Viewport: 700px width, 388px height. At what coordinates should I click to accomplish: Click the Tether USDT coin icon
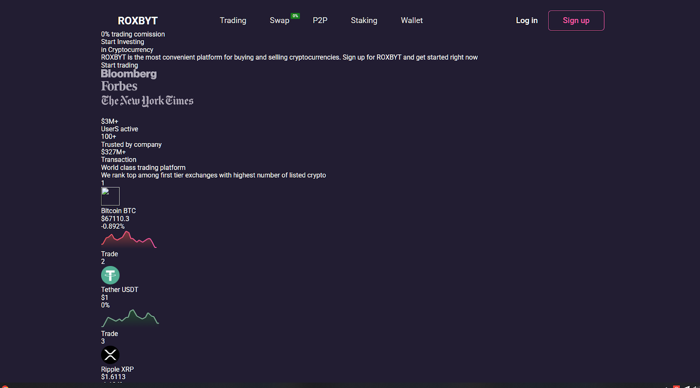pos(110,275)
